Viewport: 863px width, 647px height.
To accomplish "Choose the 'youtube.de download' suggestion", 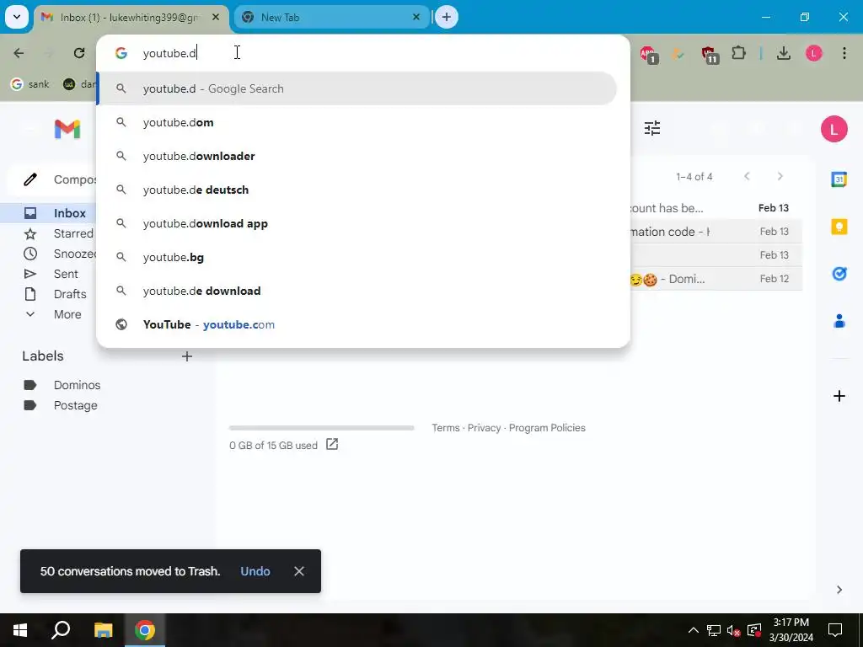I will click(356, 291).
